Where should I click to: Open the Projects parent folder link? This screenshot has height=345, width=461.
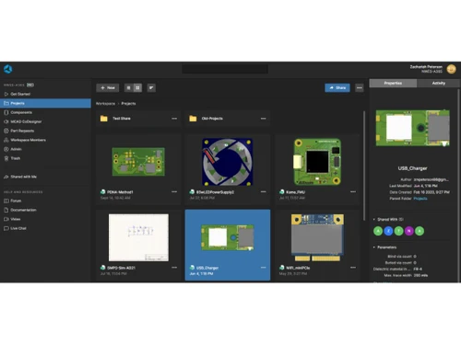click(x=420, y=199)
